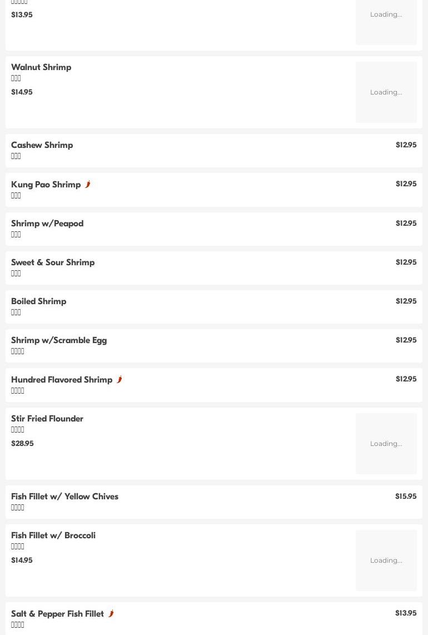
Task: Select Shrimp w/Peapod
Action: click(x=47, y=224)
